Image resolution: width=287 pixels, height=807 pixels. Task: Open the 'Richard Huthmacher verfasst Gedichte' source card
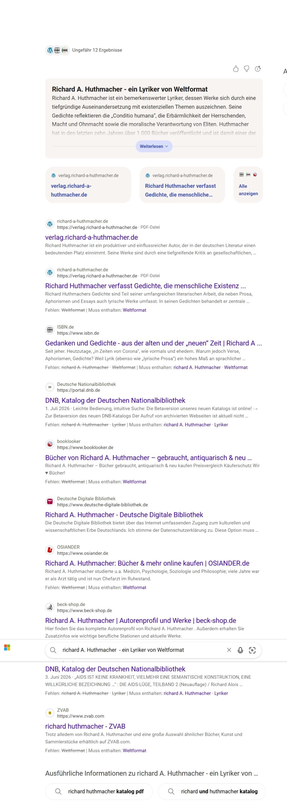click(182, 185)
